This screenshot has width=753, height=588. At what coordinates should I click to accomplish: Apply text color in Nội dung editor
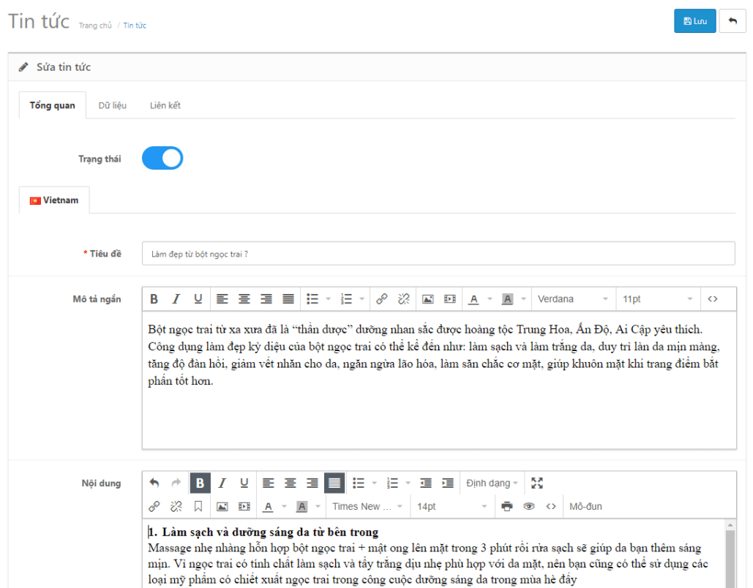268,506
